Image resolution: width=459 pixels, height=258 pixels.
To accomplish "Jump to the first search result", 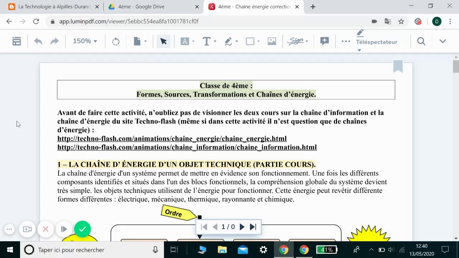I will click(204, 227).
